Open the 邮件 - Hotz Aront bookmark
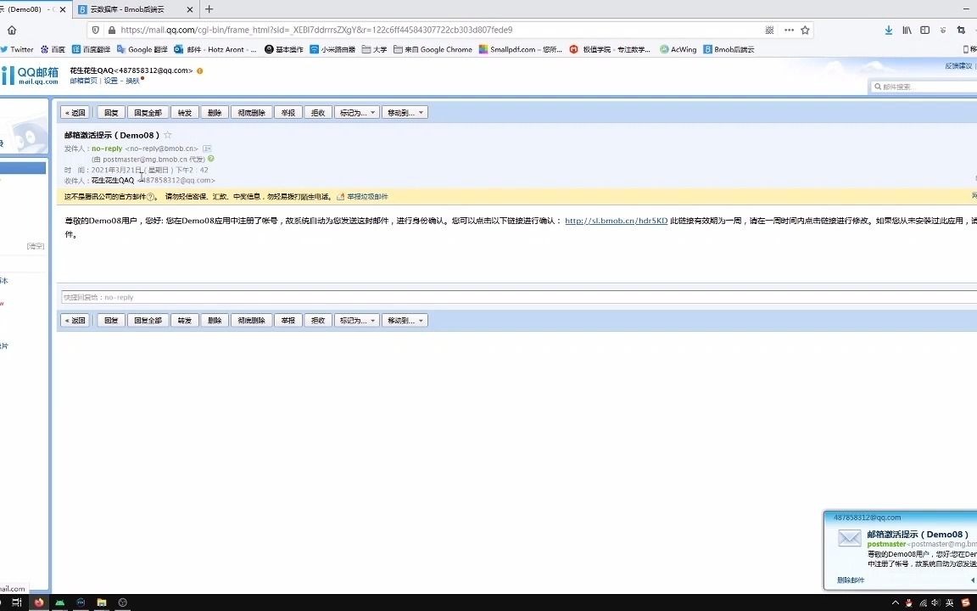This screenshot has height=611, width=977. pos(215,49)
